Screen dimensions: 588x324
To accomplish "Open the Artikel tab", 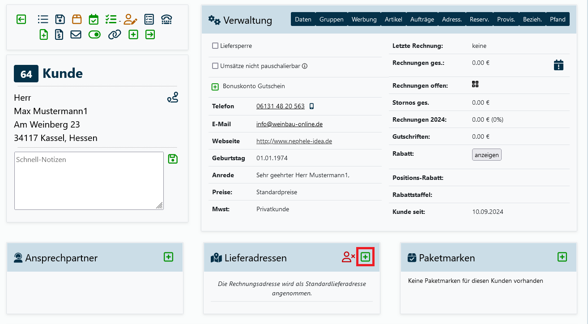I will [393, 19].
